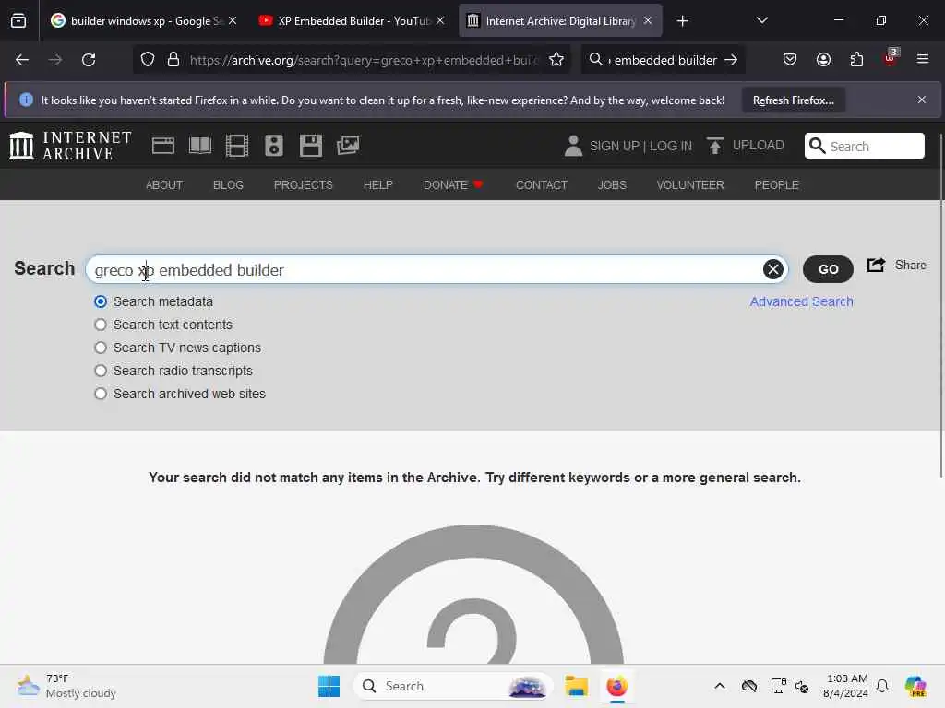The width and height of the screenshot is (945, 708).
Task: Clear the search query with X button
Action: coord(773,269)
